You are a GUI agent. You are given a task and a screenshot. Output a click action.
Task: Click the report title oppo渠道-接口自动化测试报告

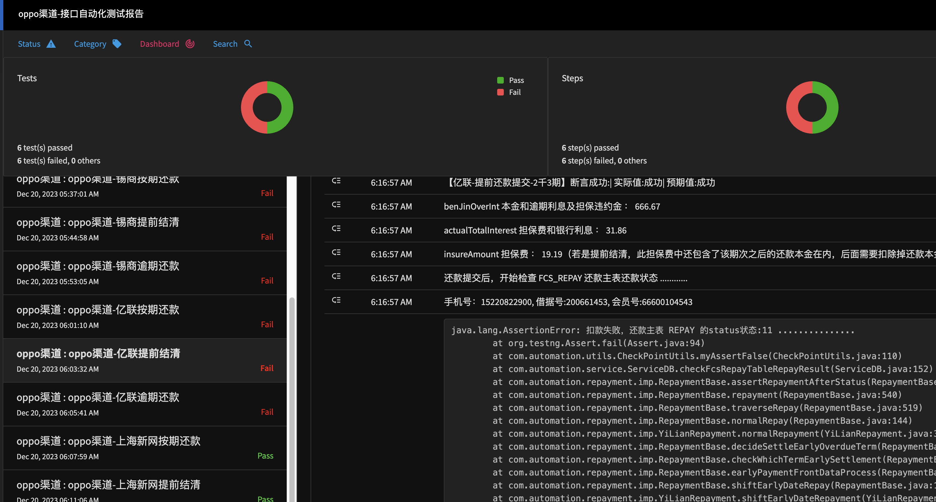point(81,14)
